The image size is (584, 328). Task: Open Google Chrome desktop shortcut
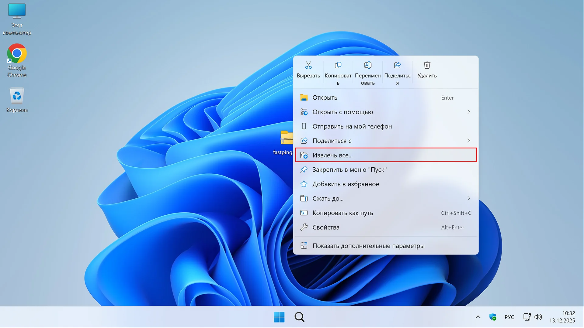pyautogui.click(x=17, y=54)
